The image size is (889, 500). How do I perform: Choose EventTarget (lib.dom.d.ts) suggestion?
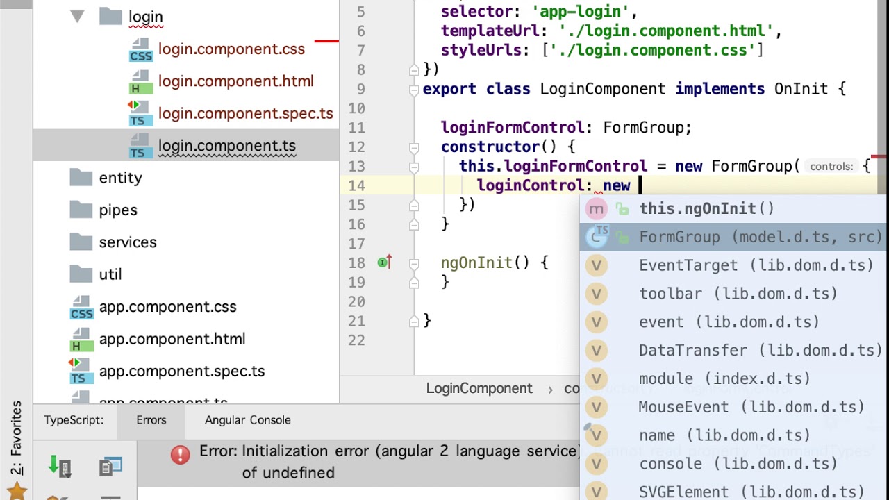point(734,265)
